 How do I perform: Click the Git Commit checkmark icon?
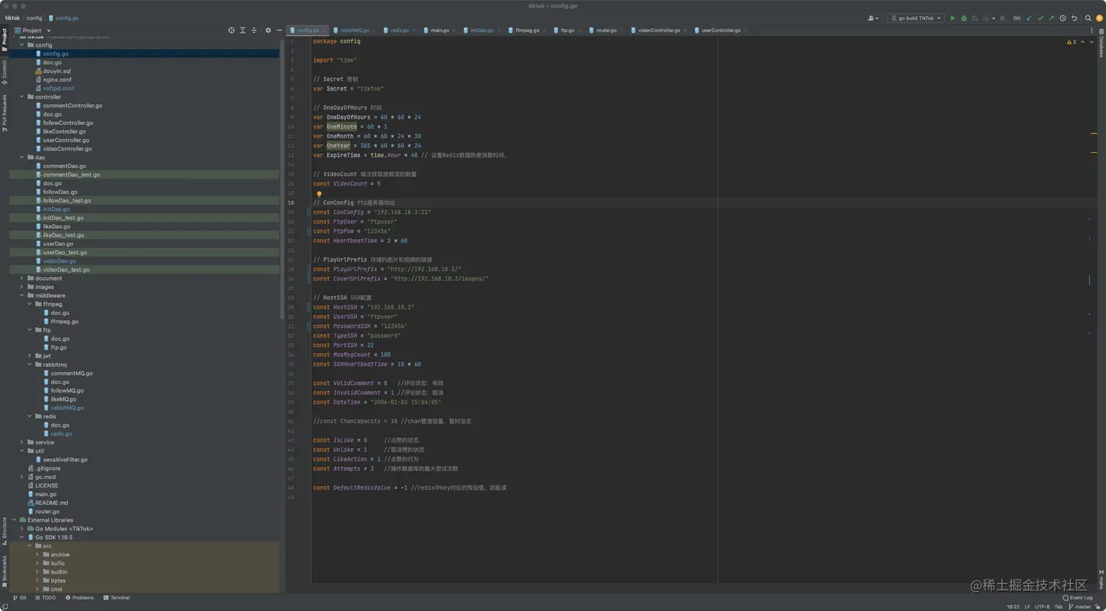pyautogui.click(x=1040, y=18)
